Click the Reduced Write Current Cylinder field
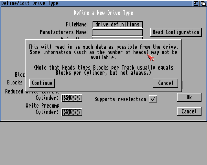Image resolution: width=207 pixels, height=165 pixels. [x=72, y=98]
